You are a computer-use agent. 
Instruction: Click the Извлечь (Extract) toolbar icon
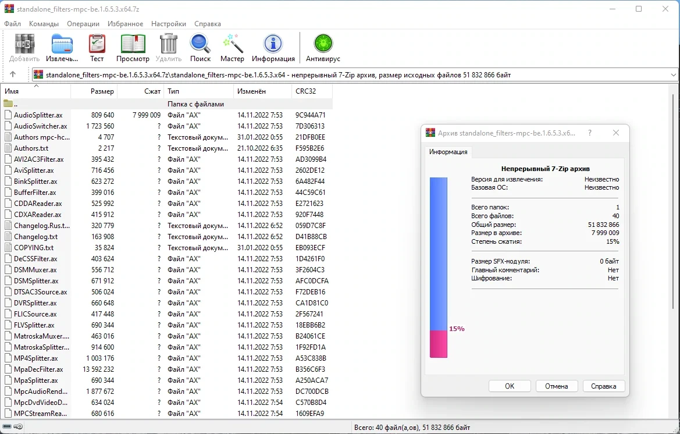click(x=62, y=44)
